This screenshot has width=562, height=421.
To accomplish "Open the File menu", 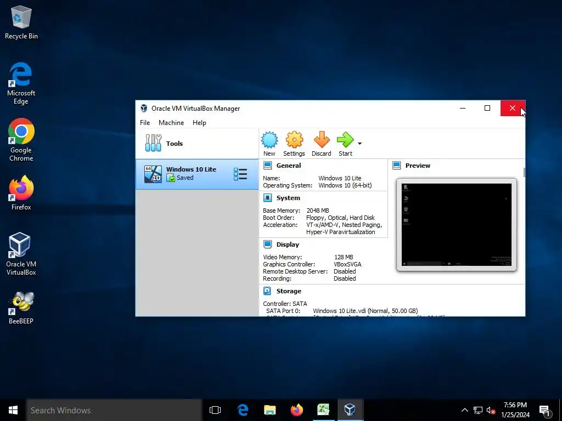I will click(145, 122).
